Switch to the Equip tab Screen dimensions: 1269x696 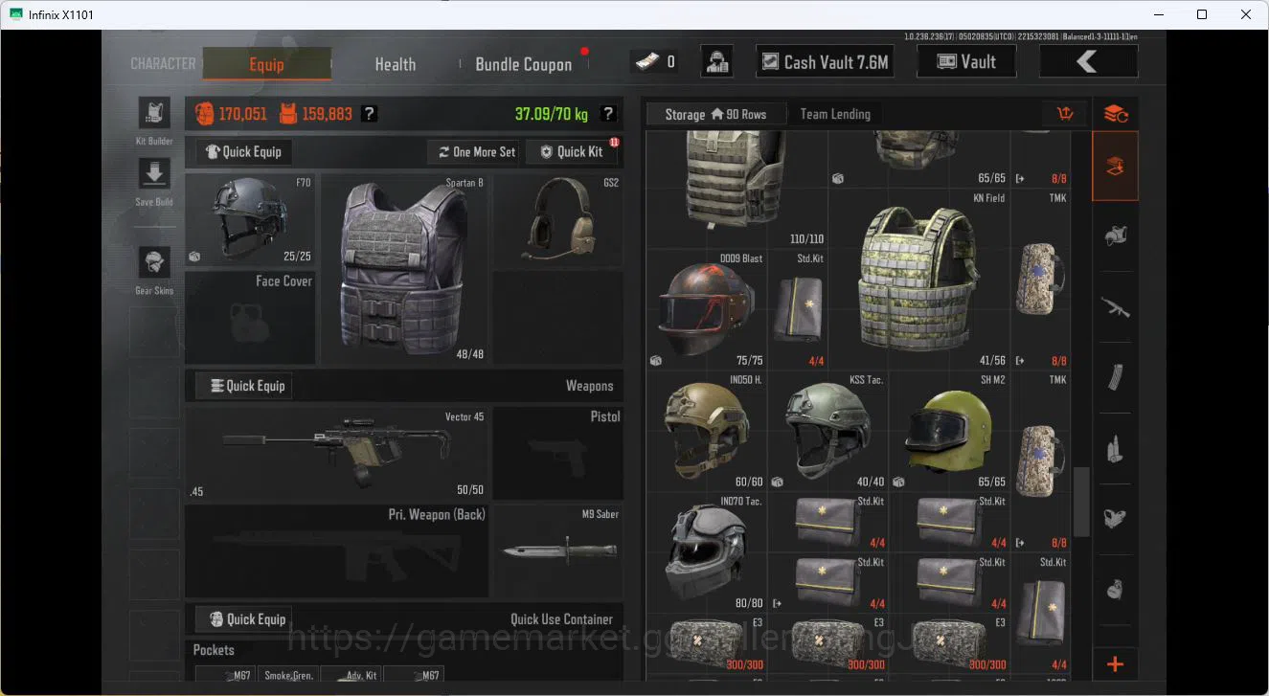pyautogui.click(x=266, y=64)
